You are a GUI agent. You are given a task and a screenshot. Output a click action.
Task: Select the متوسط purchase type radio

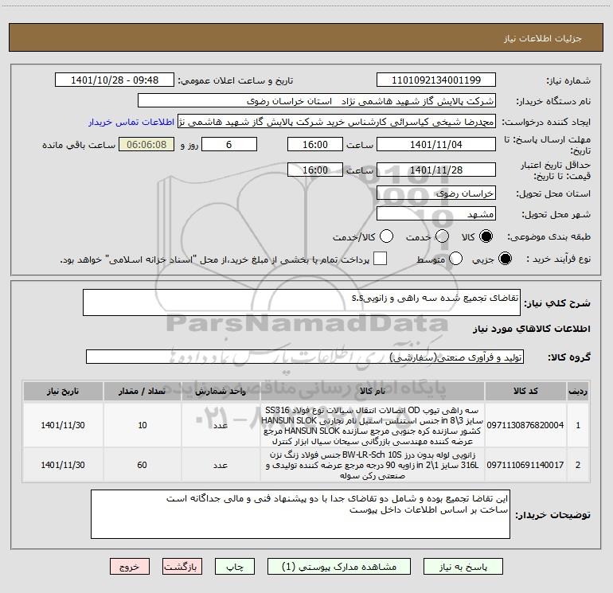456,259
